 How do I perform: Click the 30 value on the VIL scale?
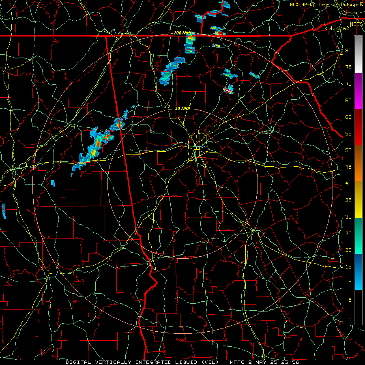tap(348, 217)
